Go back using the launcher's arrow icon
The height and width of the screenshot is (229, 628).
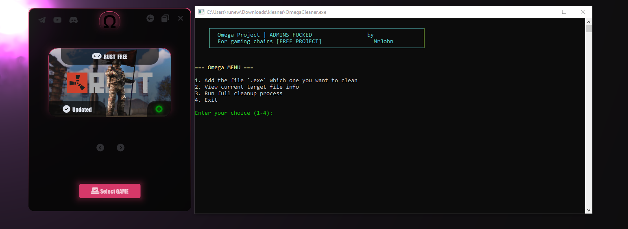tap(150, 18)
